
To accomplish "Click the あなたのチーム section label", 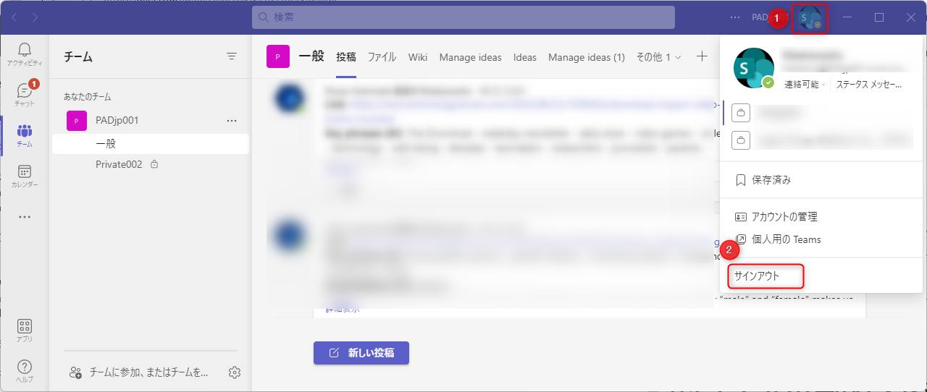I will (x=87, y=96).
